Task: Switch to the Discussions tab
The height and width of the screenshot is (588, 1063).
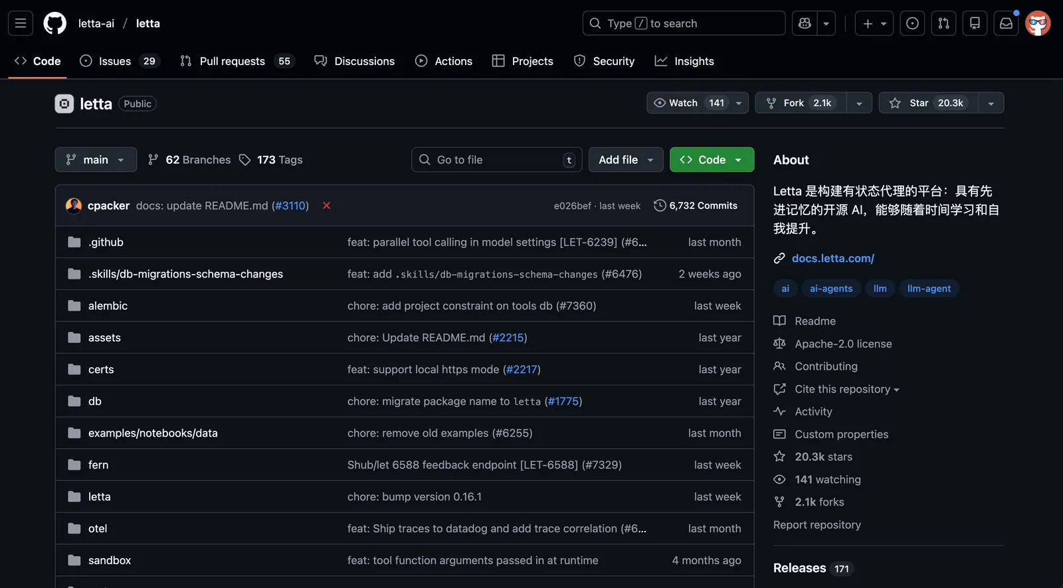Action: (355, 61)
